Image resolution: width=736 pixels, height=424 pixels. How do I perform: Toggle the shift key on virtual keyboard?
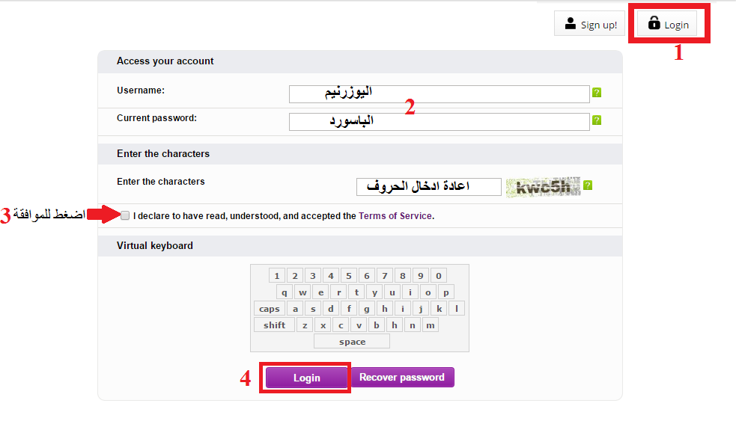click(x=274, y=325)
